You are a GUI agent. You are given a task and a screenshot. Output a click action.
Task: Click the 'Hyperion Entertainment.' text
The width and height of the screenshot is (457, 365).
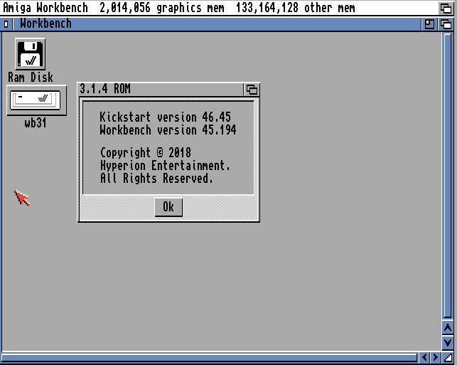click(165, 166)
